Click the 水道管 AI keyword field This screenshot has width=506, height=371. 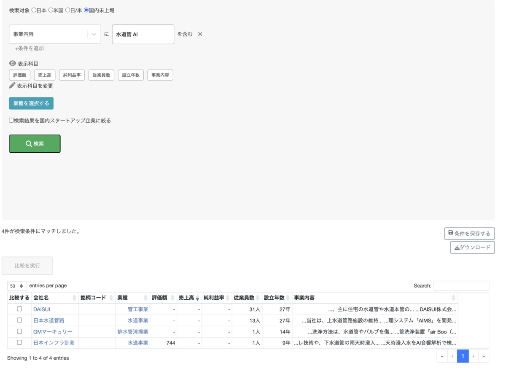click(143, 34)
